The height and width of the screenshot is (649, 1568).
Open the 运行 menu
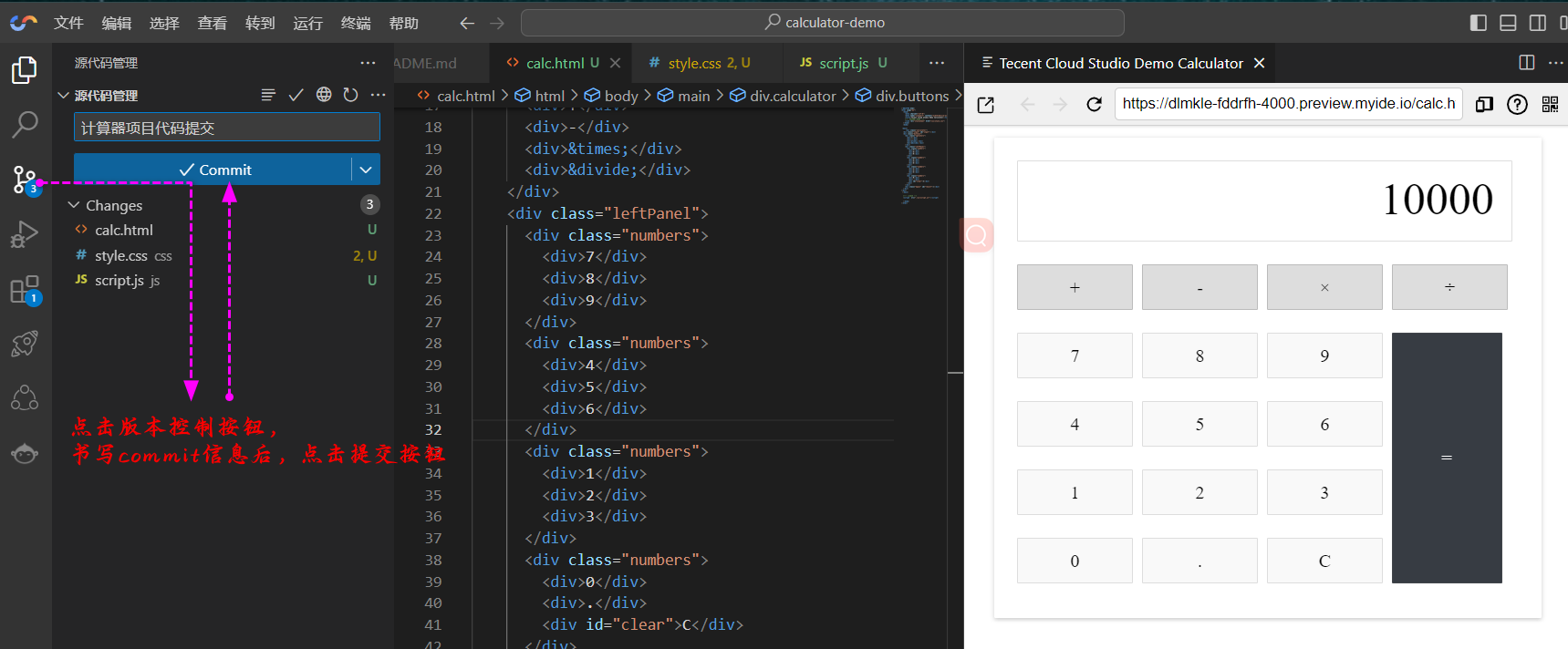[x=307, y=23]
